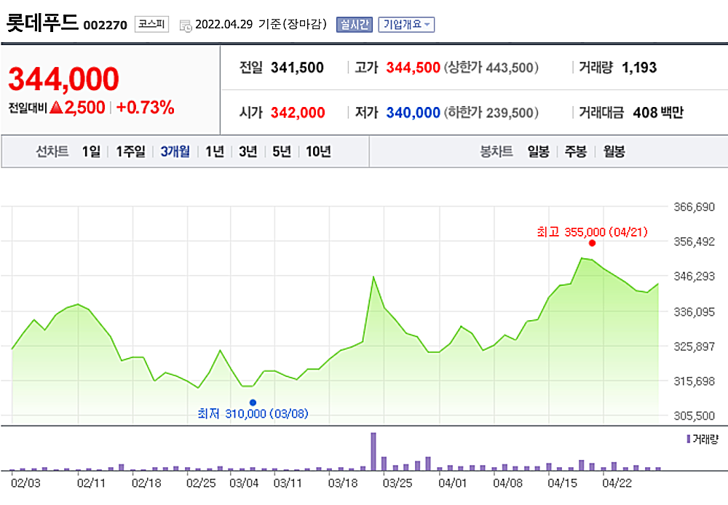Image resolution: width=728 pixels, height=505 pixels.
Task: Switch to 일봉 candlestick chart
Action: (538, 151)
